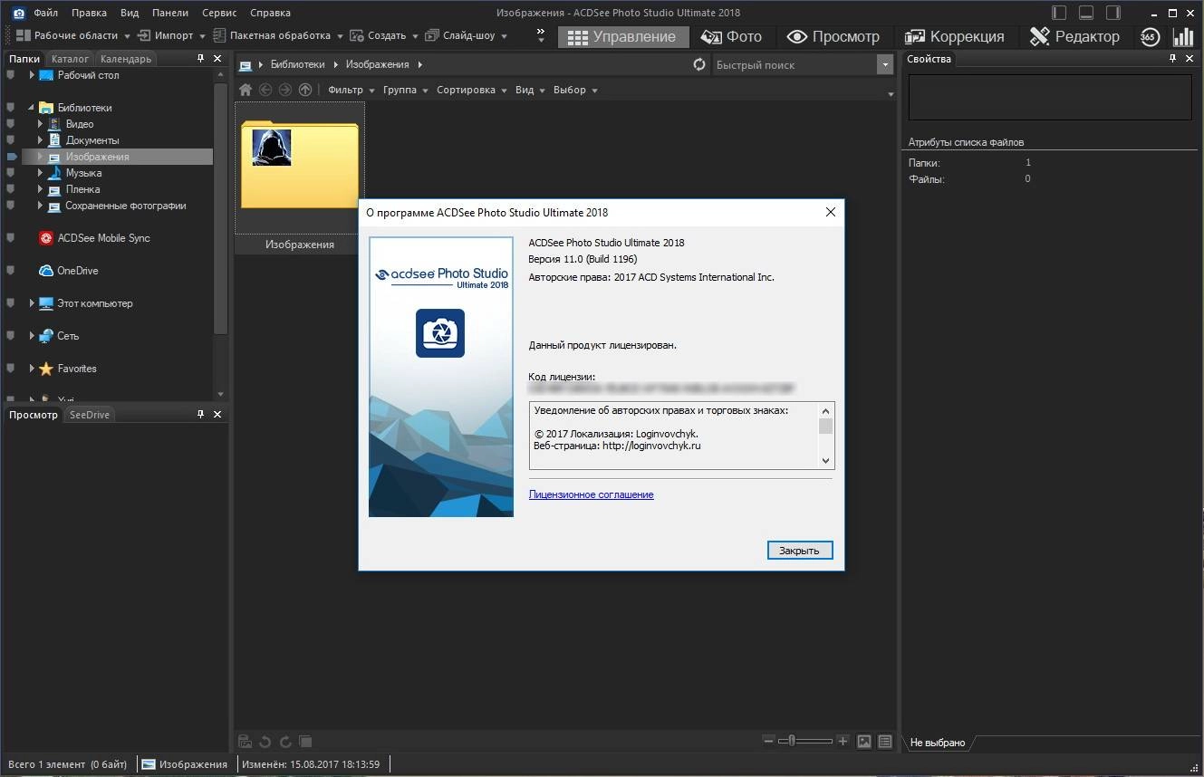Toggle Easy-Select marker for Документы
Screen dimensions: 1204x777
(x=11, y=140)
